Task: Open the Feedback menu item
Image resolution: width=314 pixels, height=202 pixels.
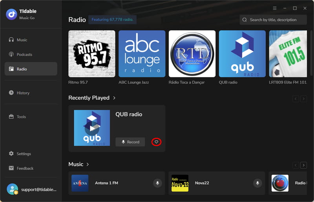Action: 31,168
